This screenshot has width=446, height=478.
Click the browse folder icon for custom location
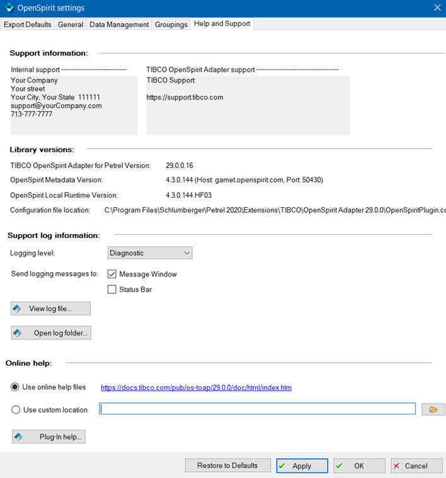[x=433, y=409]
